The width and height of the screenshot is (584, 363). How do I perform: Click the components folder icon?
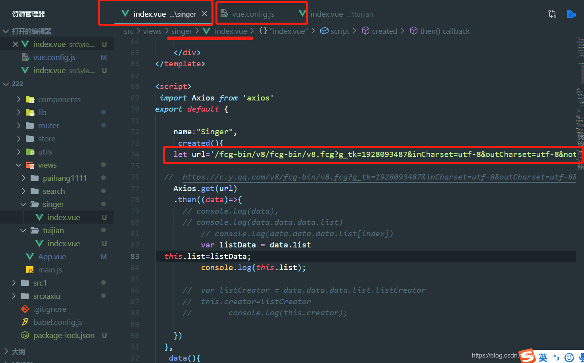point(30,99)
